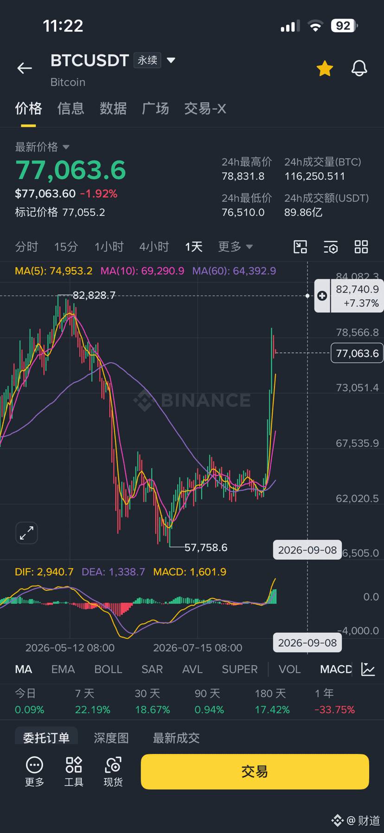384x833 pixels.
Task: Select the 1天 chart interval
Action: coord(194,246)
